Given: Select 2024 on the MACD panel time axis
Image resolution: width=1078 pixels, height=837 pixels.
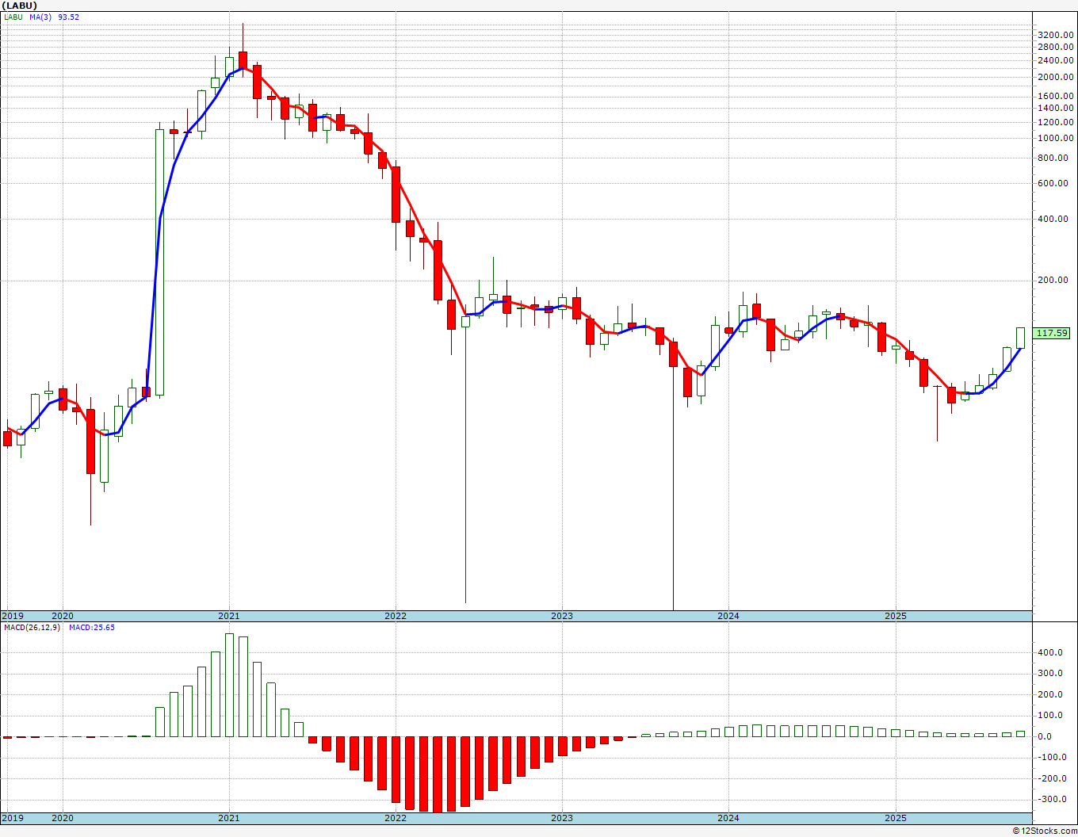Looking at the screenshot, I should pyautogui.click(x=728, y=818).
